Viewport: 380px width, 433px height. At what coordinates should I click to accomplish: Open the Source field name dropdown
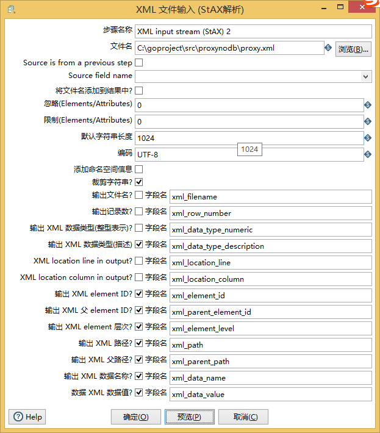tap(365, 76)
